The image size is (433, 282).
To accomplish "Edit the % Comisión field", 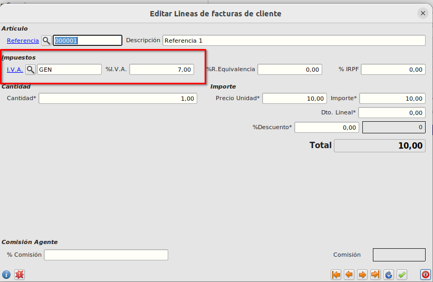I will [106, 255].
